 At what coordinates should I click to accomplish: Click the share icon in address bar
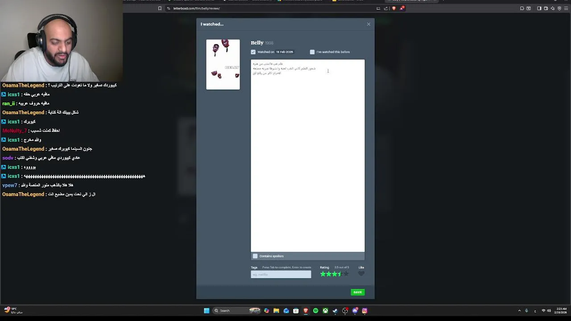(386, 8)
